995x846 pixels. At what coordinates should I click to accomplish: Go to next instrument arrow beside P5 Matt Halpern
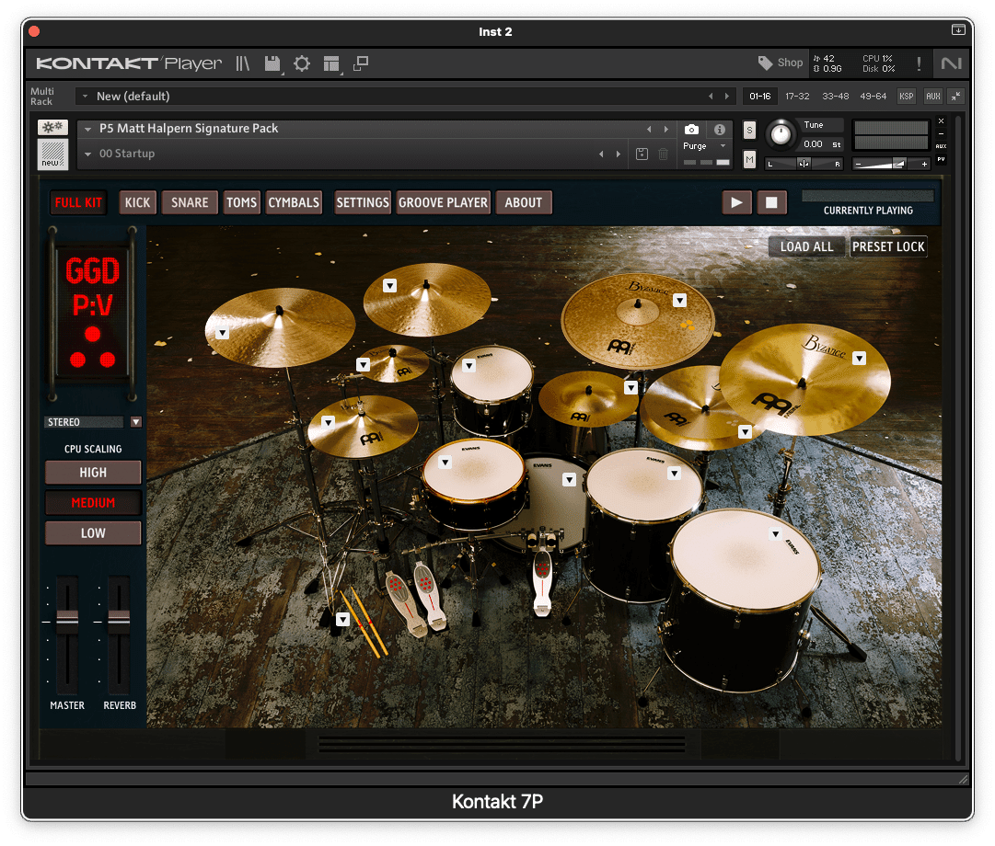[665, 129]
